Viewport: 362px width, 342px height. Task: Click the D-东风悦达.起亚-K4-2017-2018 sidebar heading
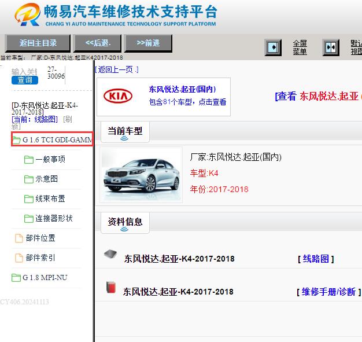coord(45,109)
